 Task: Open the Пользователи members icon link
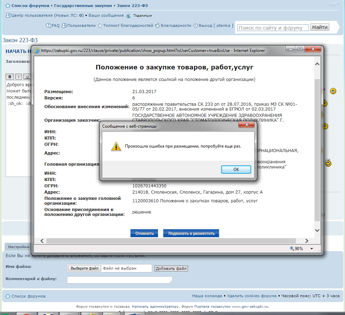(65, 25)
